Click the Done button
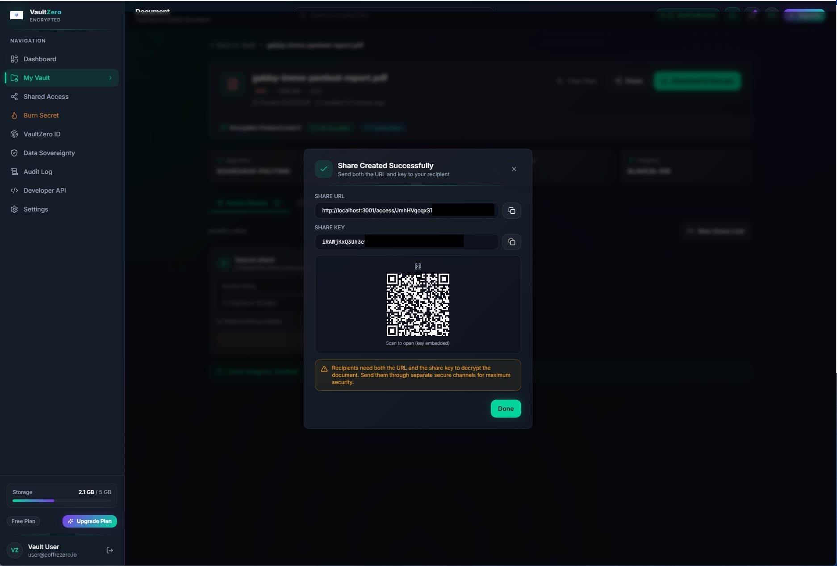This screenshot has height=566, width=837. [x=506, y=408]
